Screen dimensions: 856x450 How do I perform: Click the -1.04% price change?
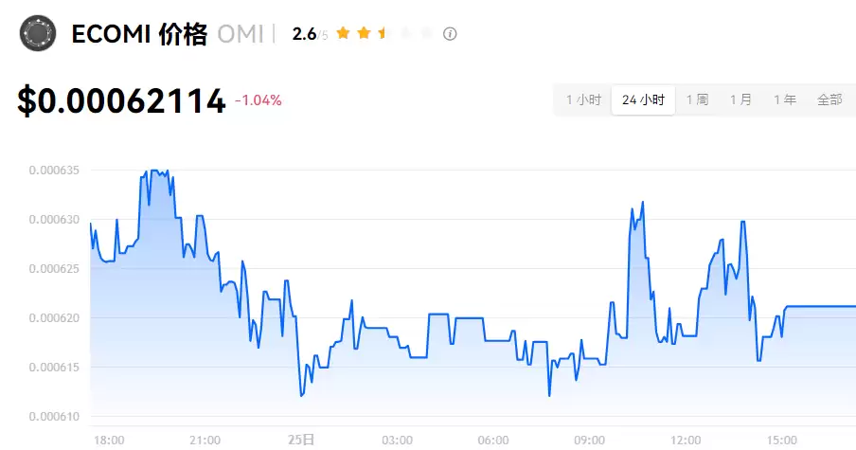258,100
